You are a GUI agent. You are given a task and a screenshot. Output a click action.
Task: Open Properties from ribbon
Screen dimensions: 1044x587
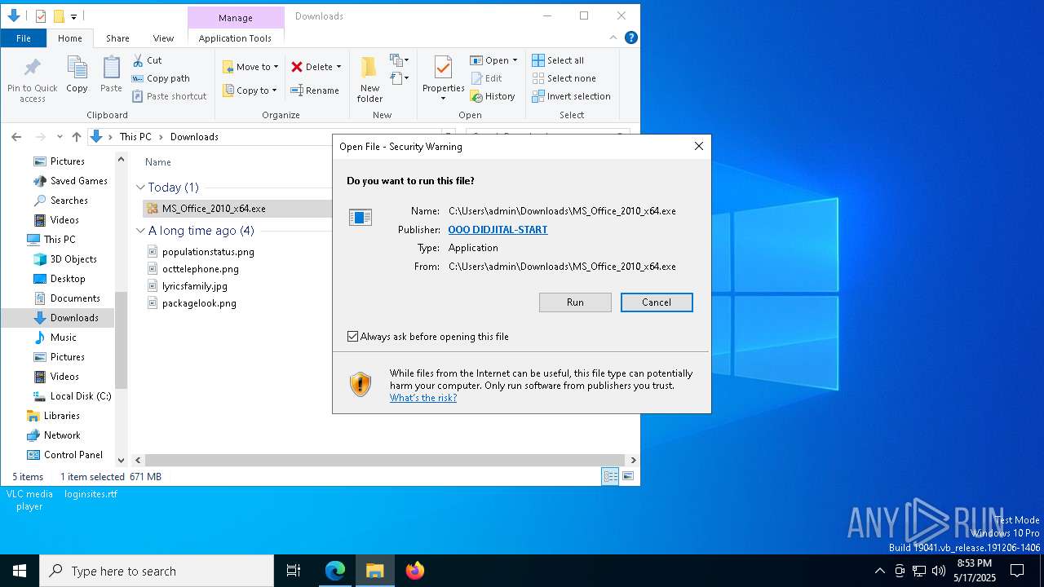click(443, 79)
